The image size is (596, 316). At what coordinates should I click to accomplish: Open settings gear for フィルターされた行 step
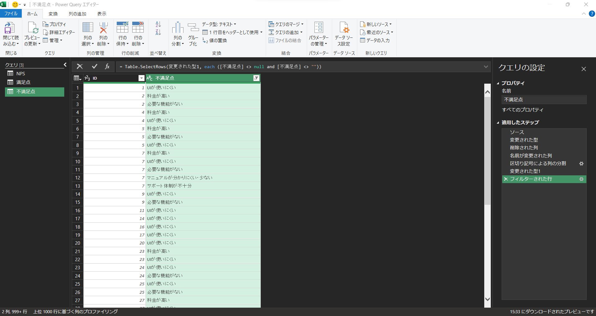[x=581, y=179]
